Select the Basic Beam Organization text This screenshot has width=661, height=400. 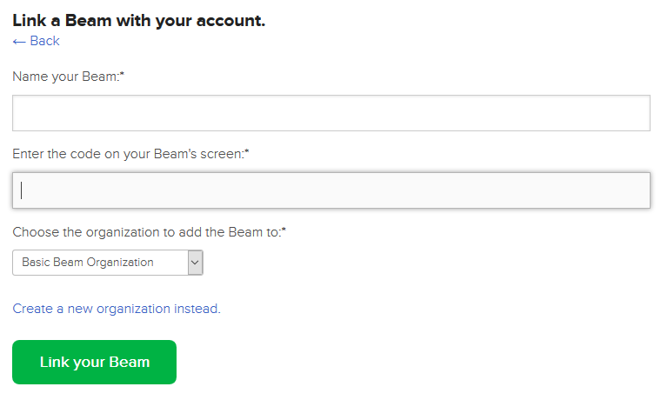87,263
